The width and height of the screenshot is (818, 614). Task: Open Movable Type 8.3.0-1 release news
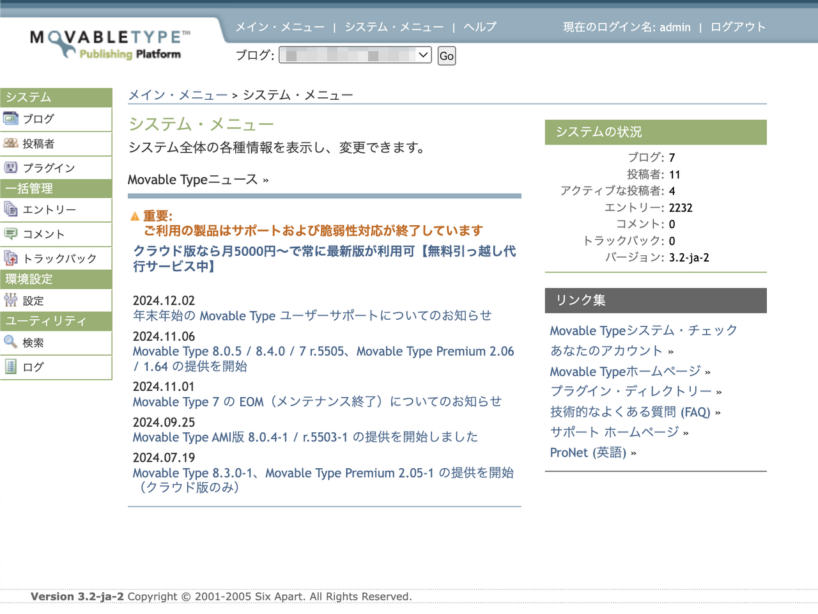click(x=323, y=480)
